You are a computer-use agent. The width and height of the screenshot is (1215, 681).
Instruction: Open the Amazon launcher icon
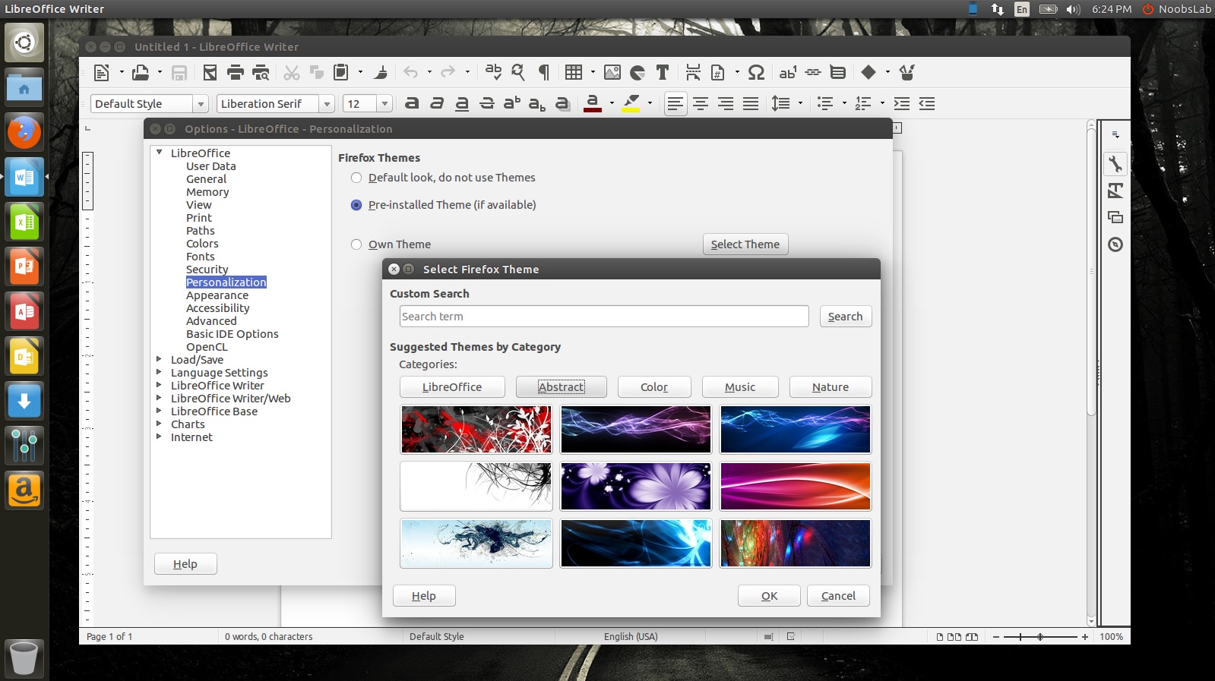coord(24,490)
